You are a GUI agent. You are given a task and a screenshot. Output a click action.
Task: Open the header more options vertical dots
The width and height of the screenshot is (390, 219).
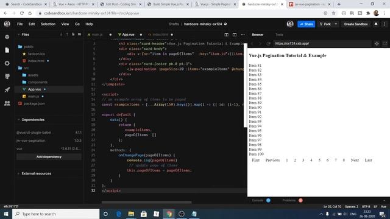coord(385,24)
